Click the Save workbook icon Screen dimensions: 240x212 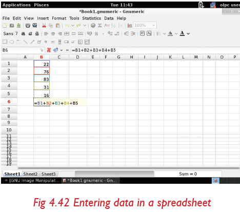tap(18, 26)
